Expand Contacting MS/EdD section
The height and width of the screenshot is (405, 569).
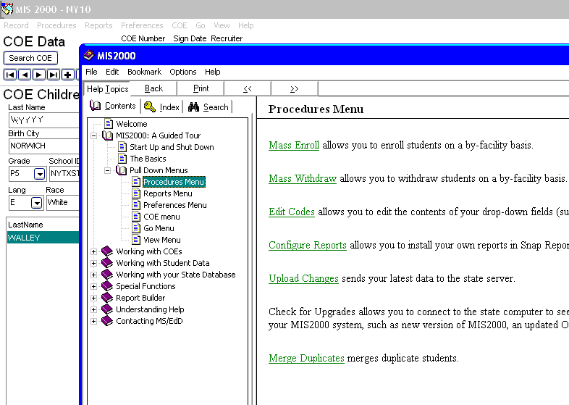(x=93, y=322)
